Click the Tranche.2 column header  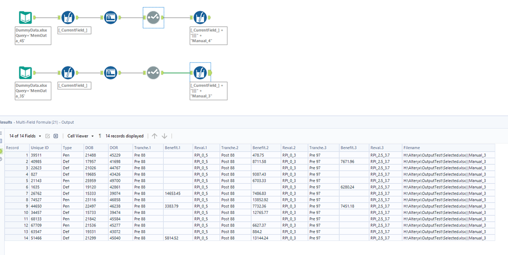click(235, 148)
